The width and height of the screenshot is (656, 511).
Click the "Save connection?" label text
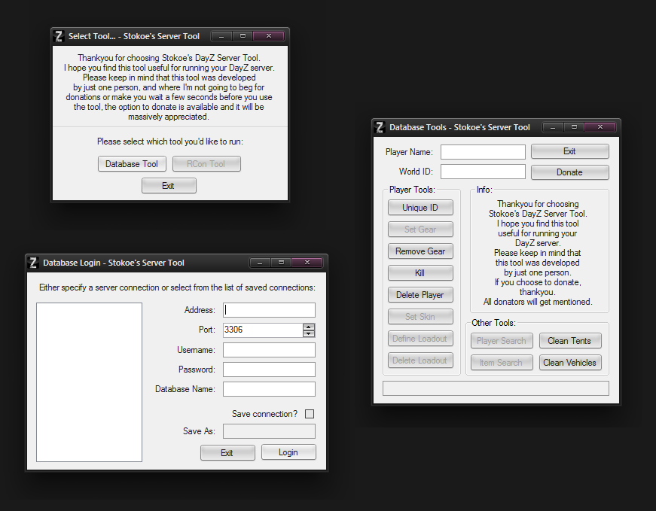(x=264, y=414)
